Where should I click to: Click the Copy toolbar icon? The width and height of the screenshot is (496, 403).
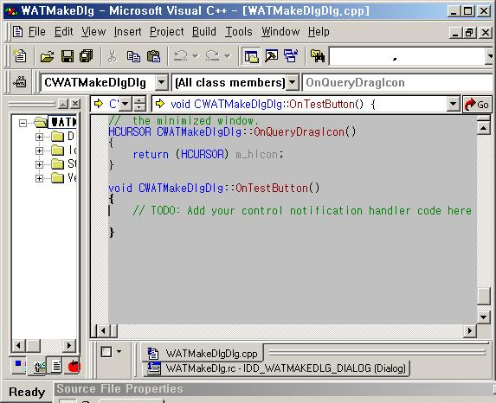pyautogui.click(x=133, y=56)
